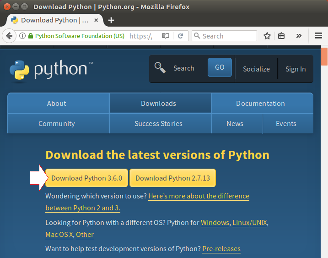
Task: Select the Download Python browser tab
Action: 54,20
